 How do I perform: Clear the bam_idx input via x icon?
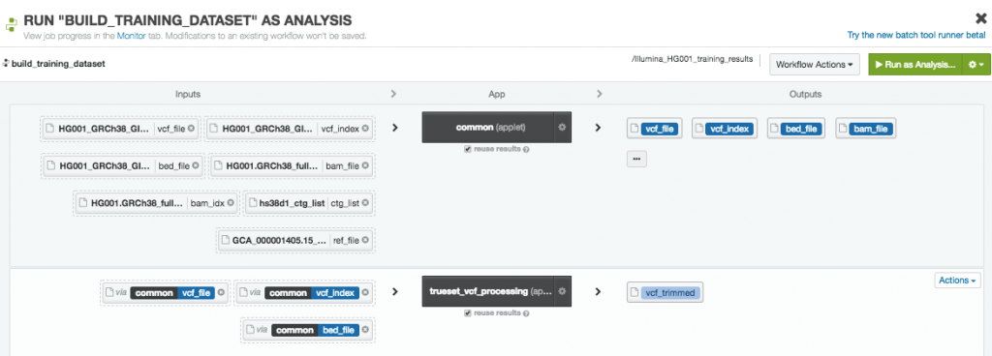231,203
